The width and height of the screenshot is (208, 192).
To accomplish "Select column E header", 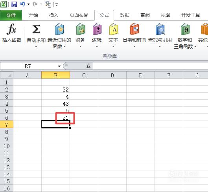I will point(140,75).
